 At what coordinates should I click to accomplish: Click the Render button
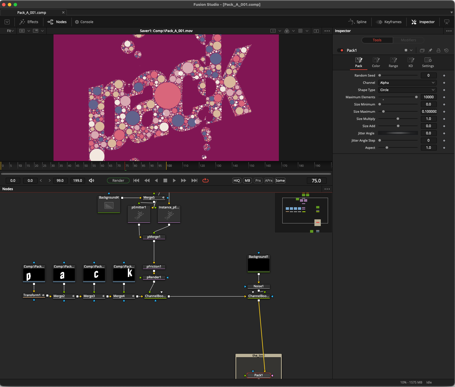pyautogui.click(x=118, y=181)
